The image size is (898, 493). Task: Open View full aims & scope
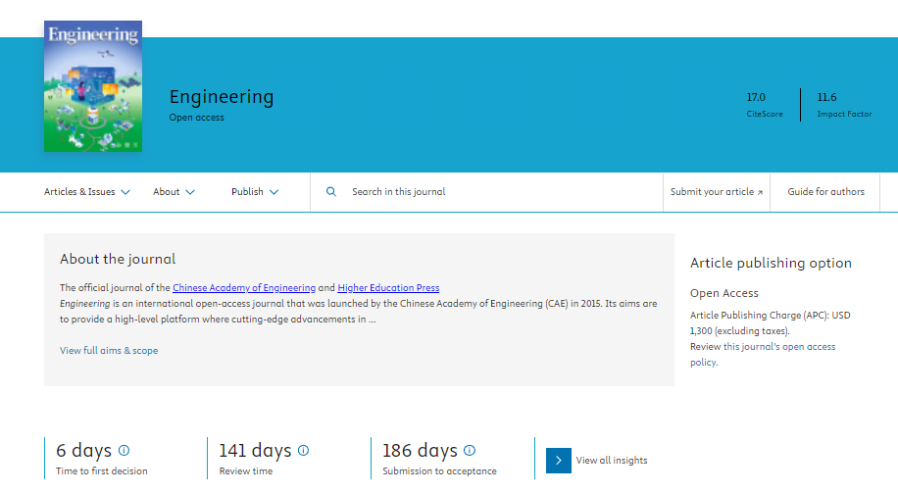(x=109, y=351)
